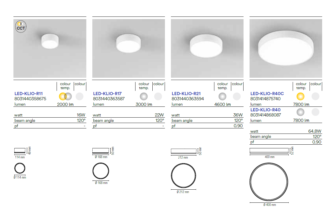Click the 168 mm side-view diagram
This screenshot has width=329, height=211.
coord(101,151)
